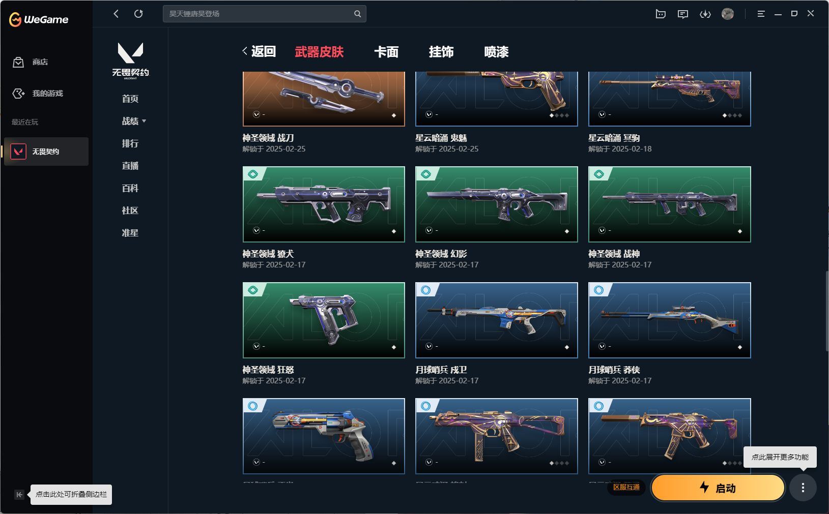Click the refresh icon in top toolbar
The height and width of the screenshot is (514, 829).
click(x=138, y=14)
